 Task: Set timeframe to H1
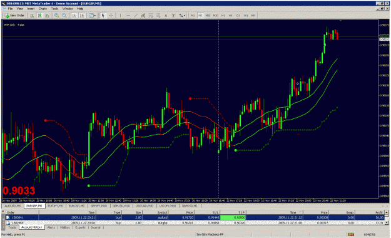(x=223, y=16)
